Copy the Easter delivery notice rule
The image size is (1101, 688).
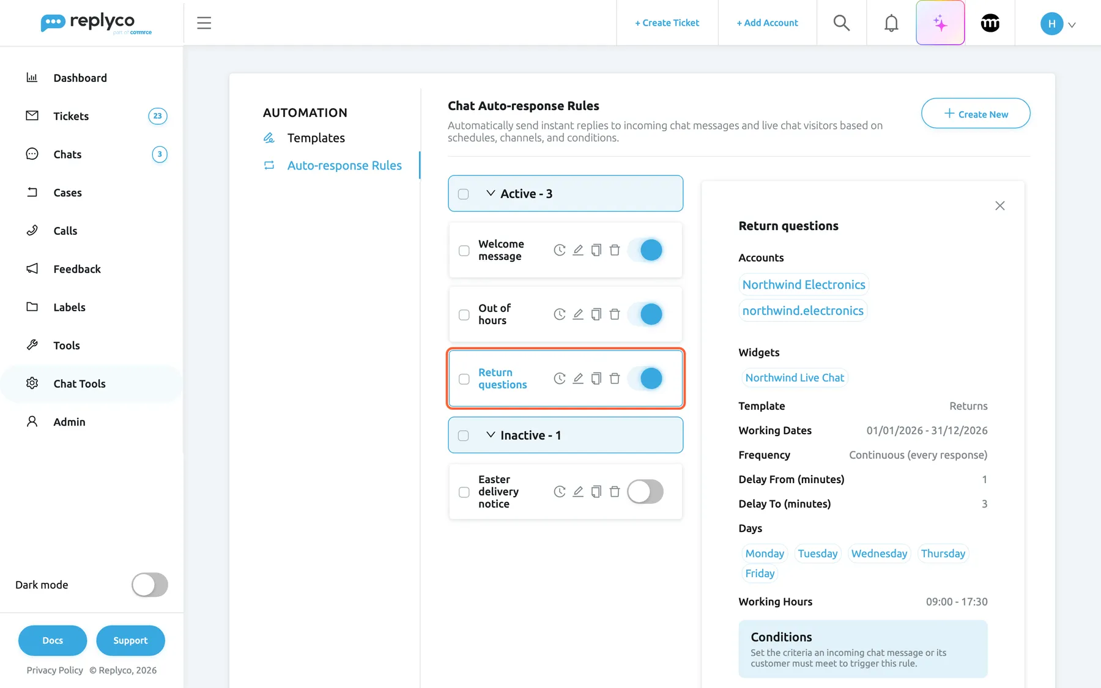point(596,492)
